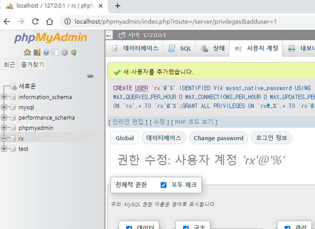The image size is (315, 229).
Task: Select the 데이터베이스 privileges sub-tab
Action: click(x=164, y=138)
